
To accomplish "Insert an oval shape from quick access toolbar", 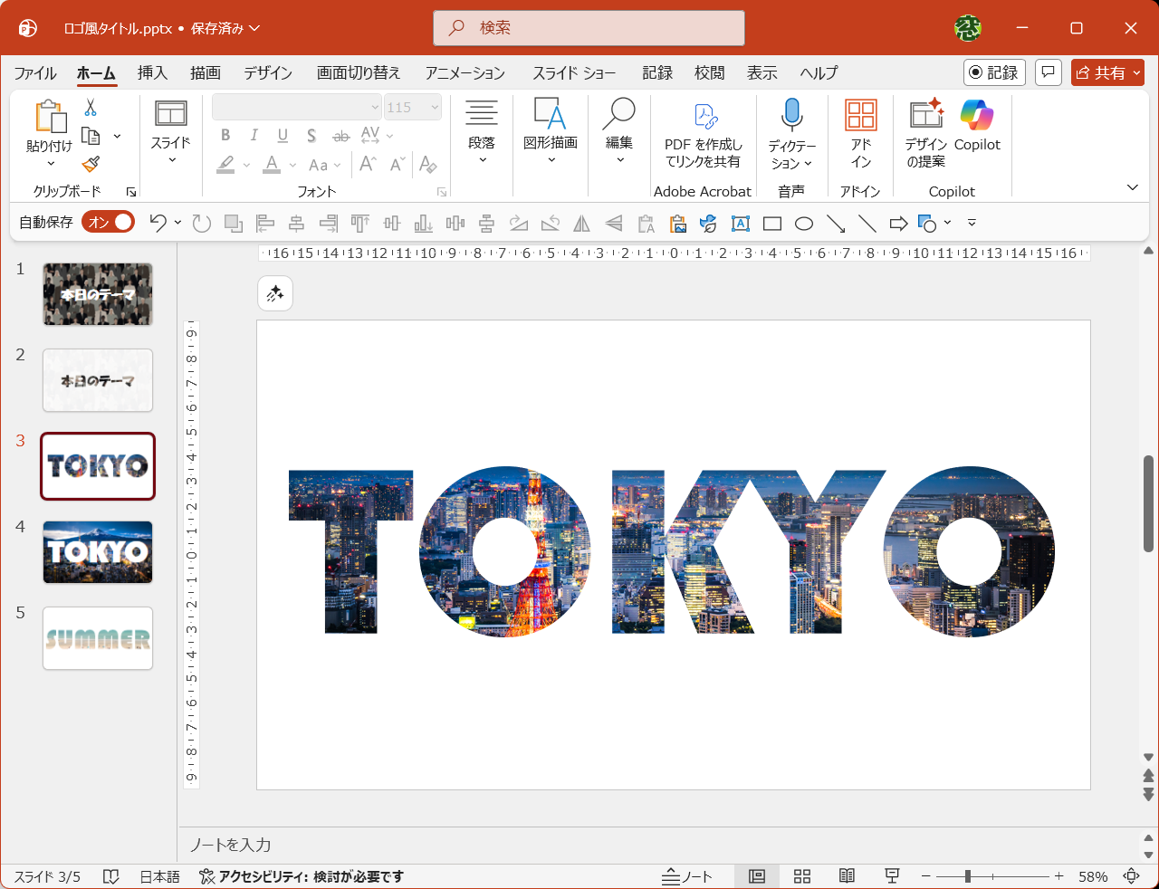I will 803,223.
